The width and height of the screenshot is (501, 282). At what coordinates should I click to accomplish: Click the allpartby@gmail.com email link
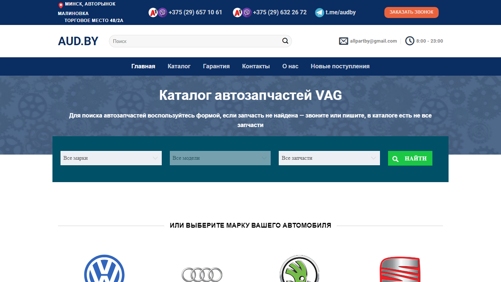373,41
